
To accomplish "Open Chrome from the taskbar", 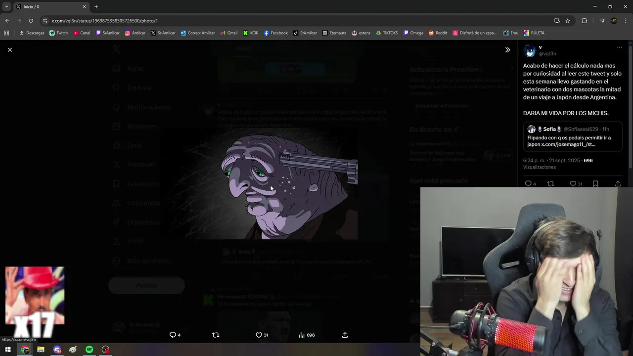I will coord(25,350).
